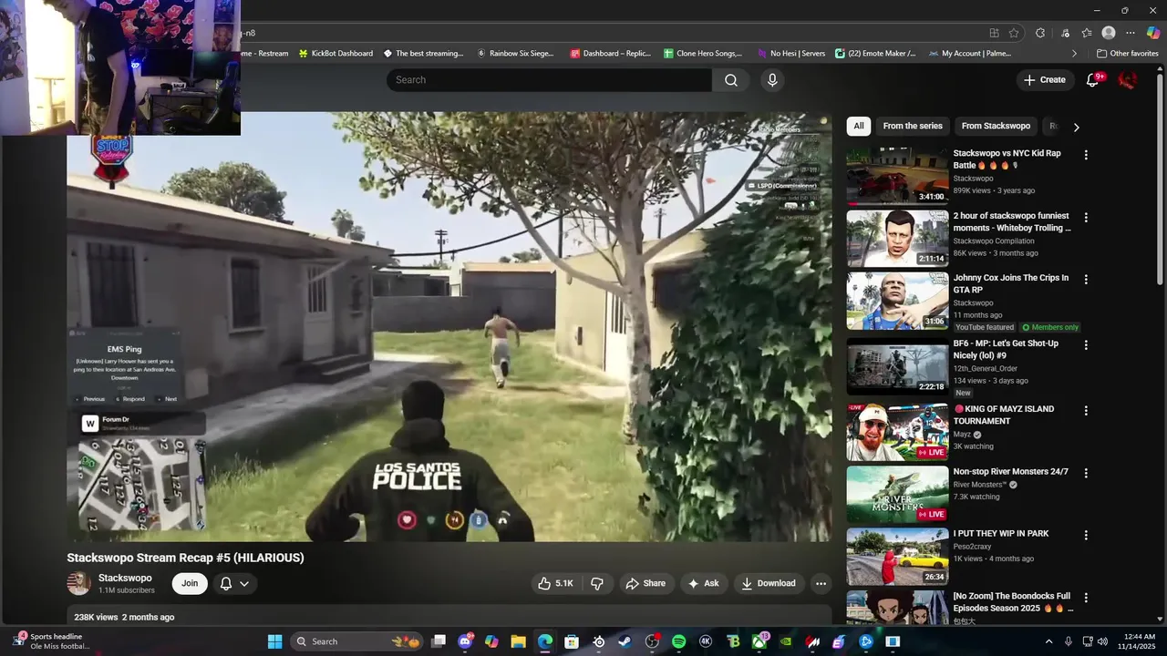
Task: Open Windows Start menu
Action: [x=274, y=641]
